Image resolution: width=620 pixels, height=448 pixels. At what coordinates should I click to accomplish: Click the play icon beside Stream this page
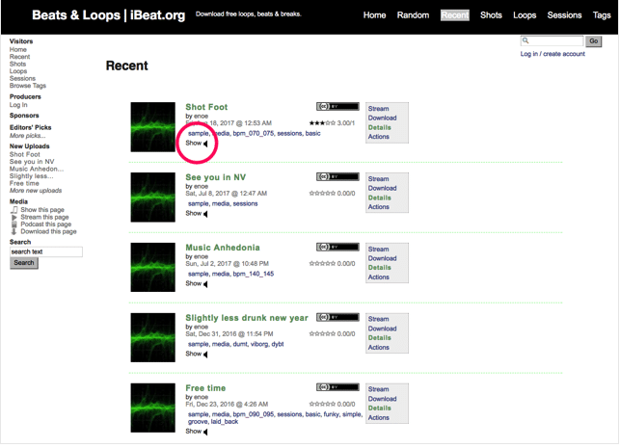pyautogui.click(x=14, y=218)
